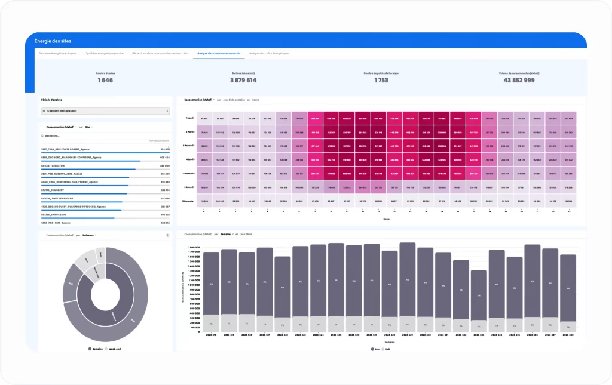Go to 'Synthèse énergétique par site' tab
Image resolution: width=612 pixels, height=385 pixels.
[x=105, y=53]
